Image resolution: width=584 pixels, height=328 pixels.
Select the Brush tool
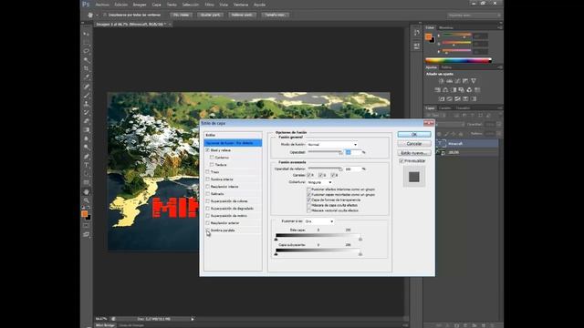(87, 95)
